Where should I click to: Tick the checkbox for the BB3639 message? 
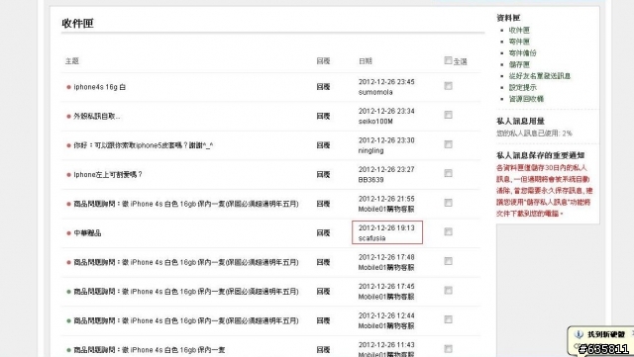click(x=448, y=173)
